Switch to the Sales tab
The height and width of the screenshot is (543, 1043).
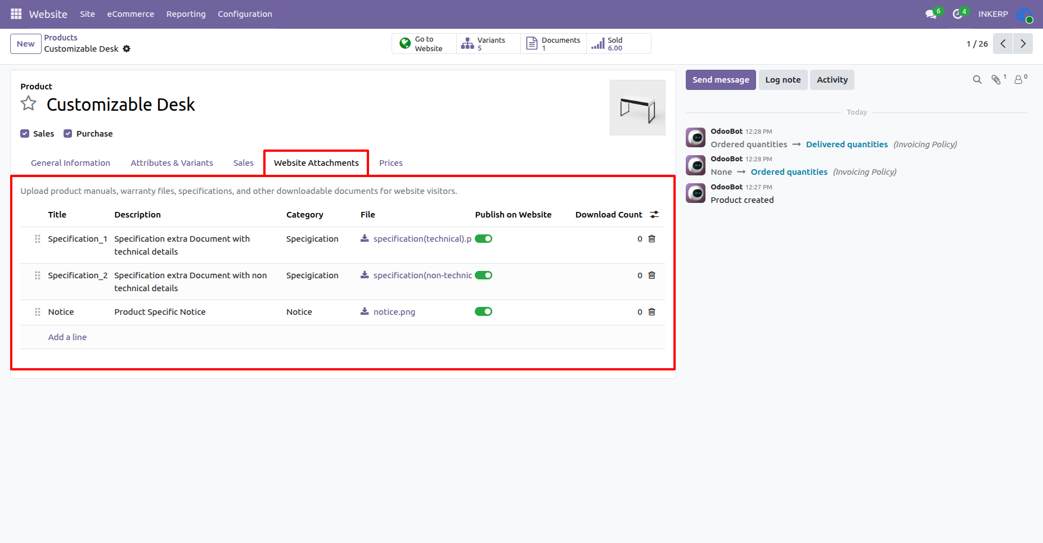[x=244, y=163]
